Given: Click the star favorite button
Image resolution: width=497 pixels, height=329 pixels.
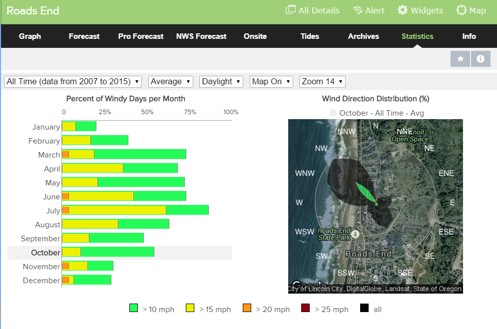Looking at the screenshot, I should (x=460, y=59).
